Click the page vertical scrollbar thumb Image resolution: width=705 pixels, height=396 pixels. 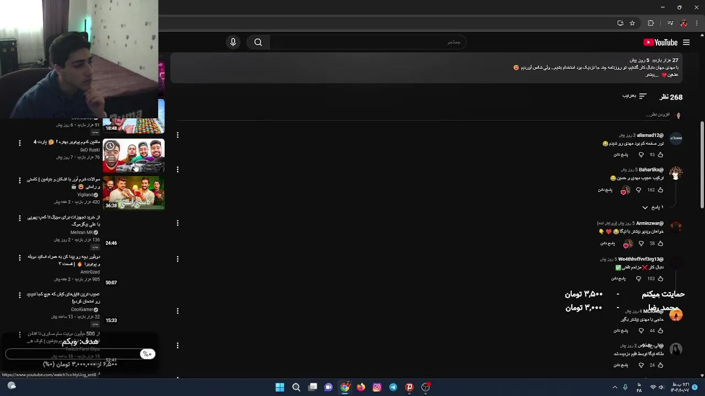[x=702, y=165]
